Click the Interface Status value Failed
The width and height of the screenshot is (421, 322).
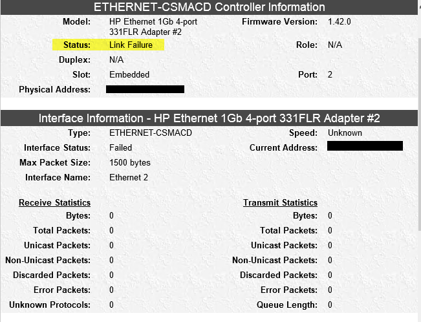tap(121, 147)
